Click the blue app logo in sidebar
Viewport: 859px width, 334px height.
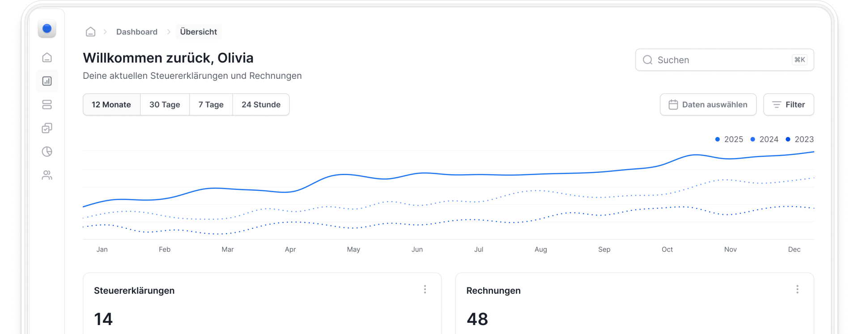(x=47, y=29)
